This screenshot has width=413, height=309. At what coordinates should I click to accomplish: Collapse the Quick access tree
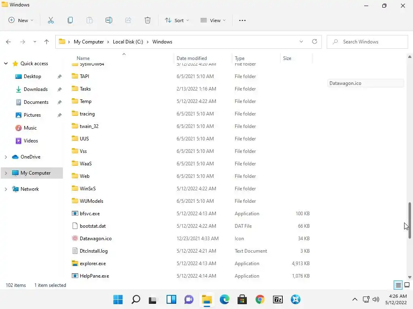(x=6, y=63)
